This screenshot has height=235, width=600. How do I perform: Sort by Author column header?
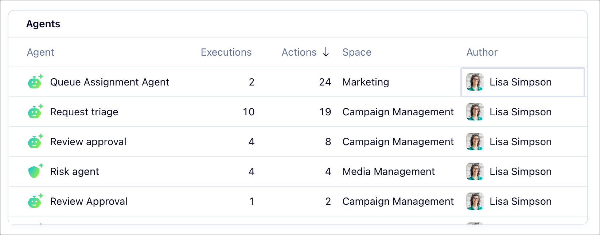[x=482, y=52]
